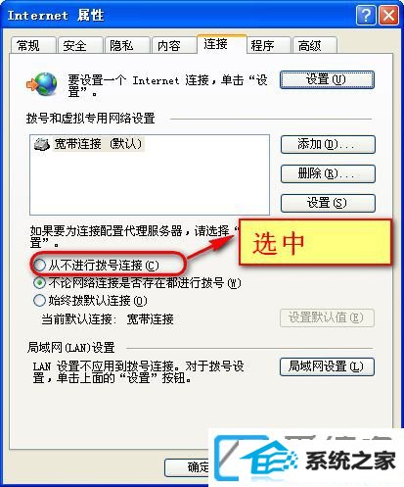Select 从不进行拨号连接 radio button

click(x=39, y=265)
